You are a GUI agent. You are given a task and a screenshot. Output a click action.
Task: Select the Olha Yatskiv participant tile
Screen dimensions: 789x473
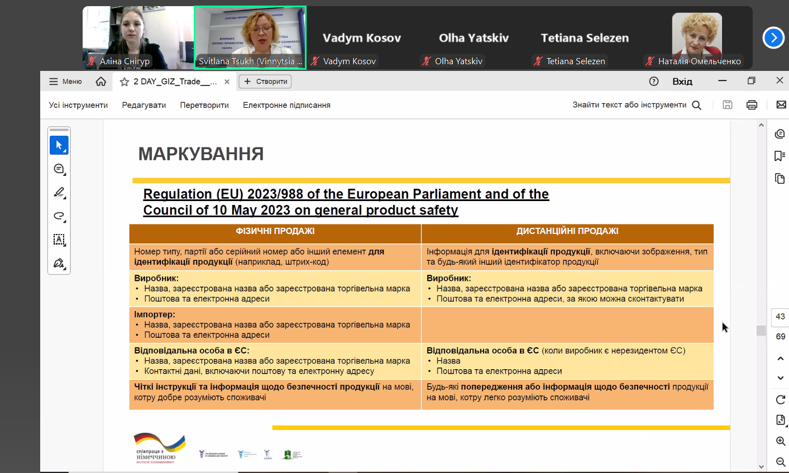pos(474,37)
